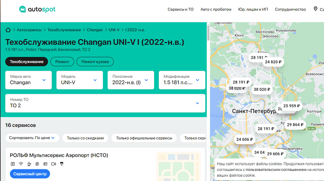Toggle the Только со скидками filter
Viewport: 324px width, 181px height.
click(x=85, y=138)
